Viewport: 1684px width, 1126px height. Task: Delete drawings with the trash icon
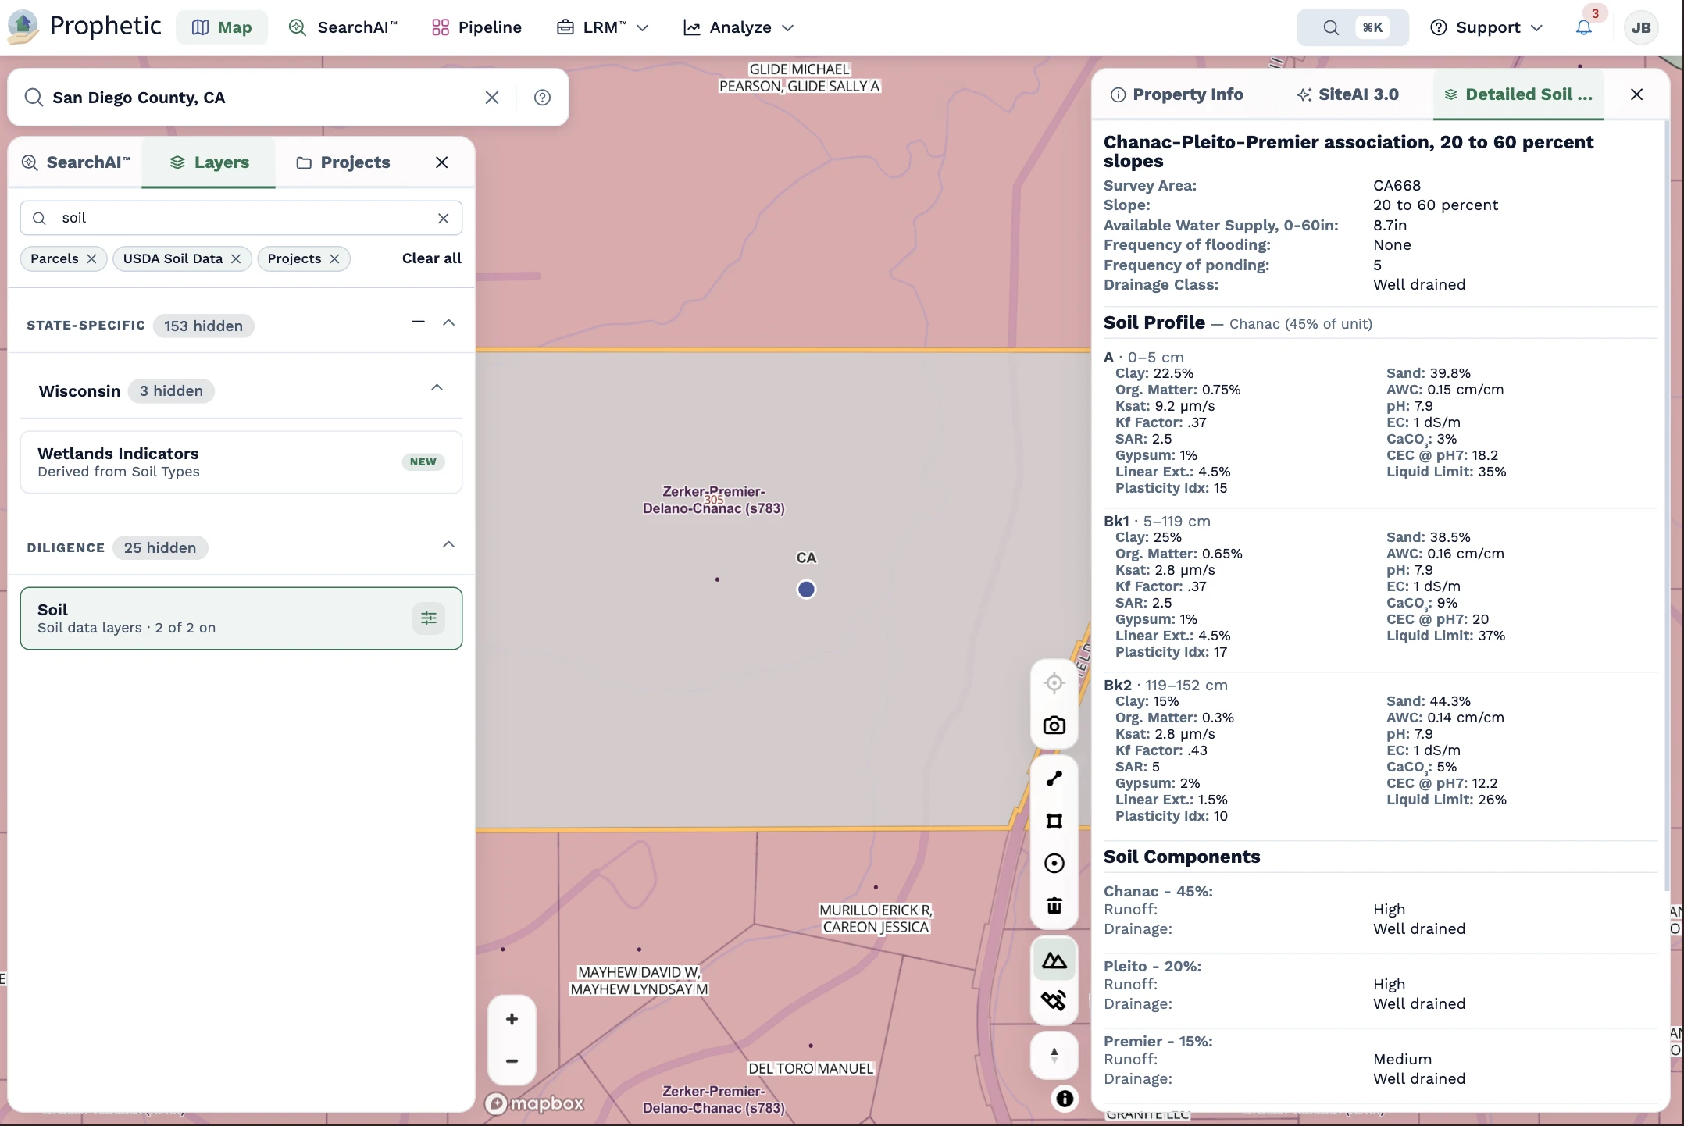tap(1054, 906)
